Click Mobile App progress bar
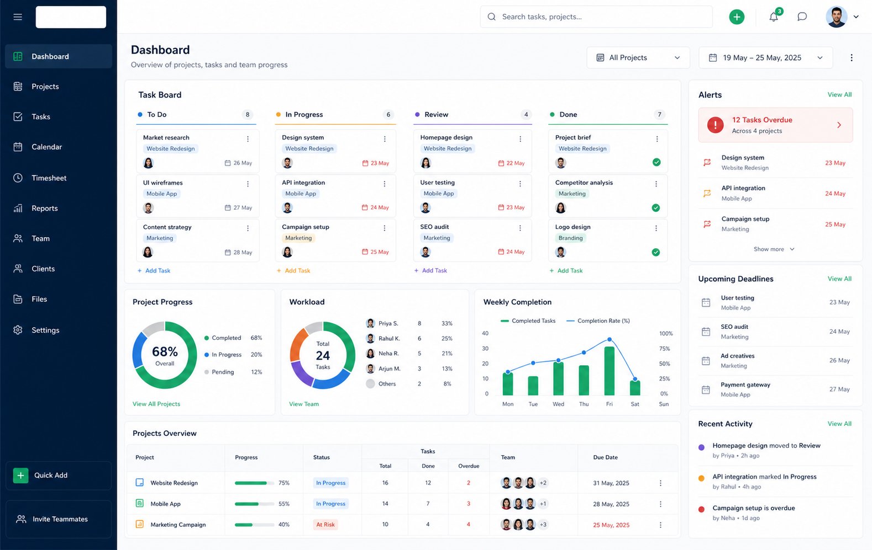Screen dimensions: 872x550 pyautogui.click(x=254, y=504)
